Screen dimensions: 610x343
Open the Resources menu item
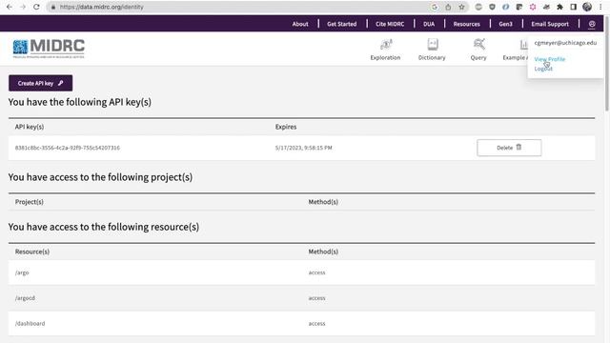[x=466, y=24]
